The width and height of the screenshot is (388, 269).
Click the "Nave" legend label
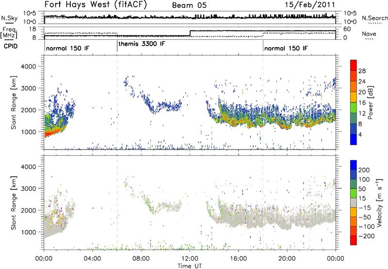(369, 34)
